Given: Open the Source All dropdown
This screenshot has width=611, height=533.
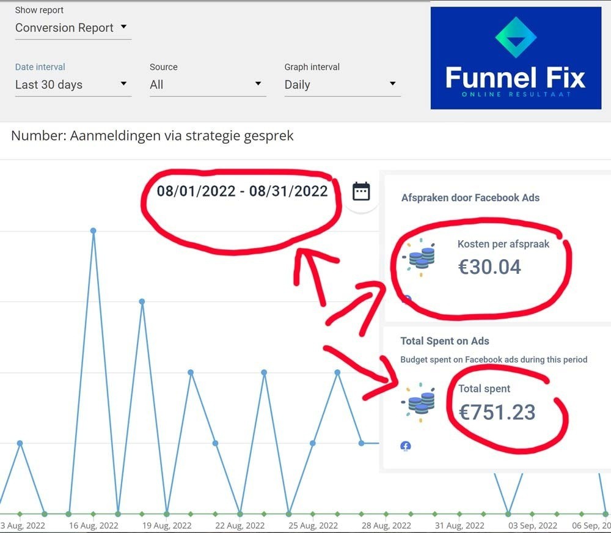Looking at the screenshot, I should 208,84.
